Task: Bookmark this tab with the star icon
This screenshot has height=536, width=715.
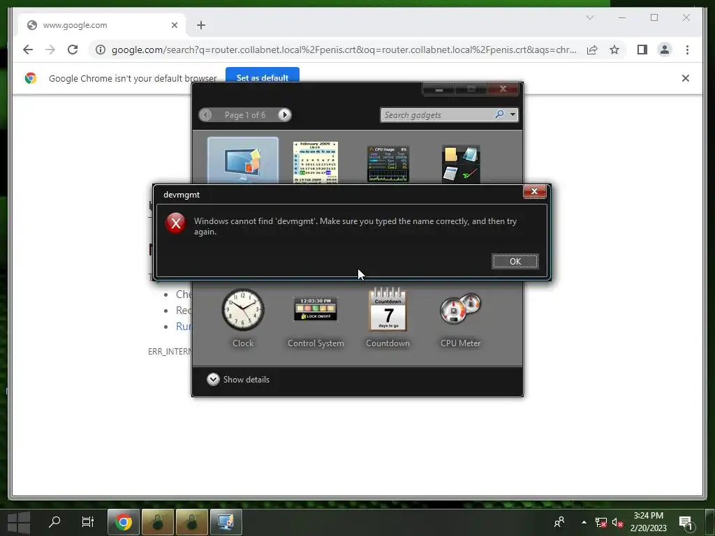Action: [614, 50]
